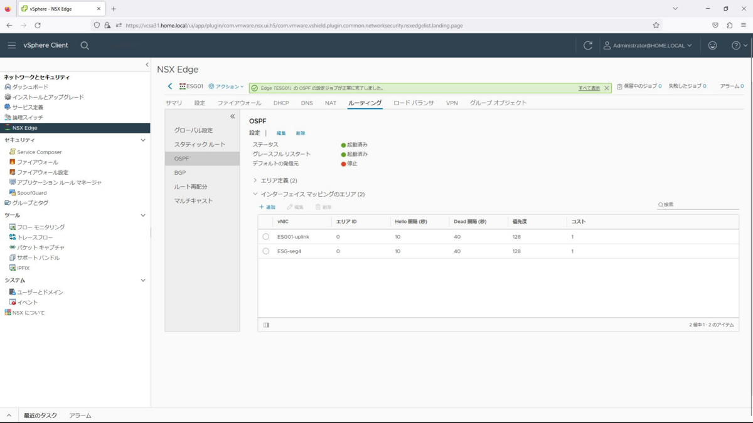Go back with the ESG01 arrow
The width and height of the screenshot is (753, 423).
coord(170,86)
